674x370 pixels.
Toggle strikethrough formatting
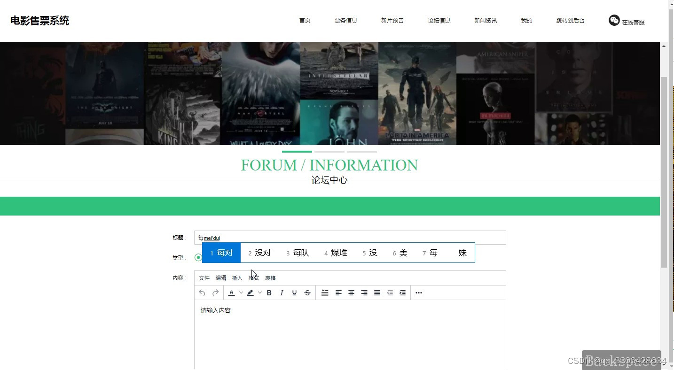pyautogui.click(x=307, y=293)
